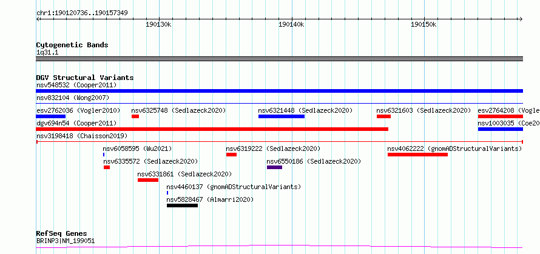Click the nsv6335572 small red bar
Screen dimensions: 540x254
(107, 167)
